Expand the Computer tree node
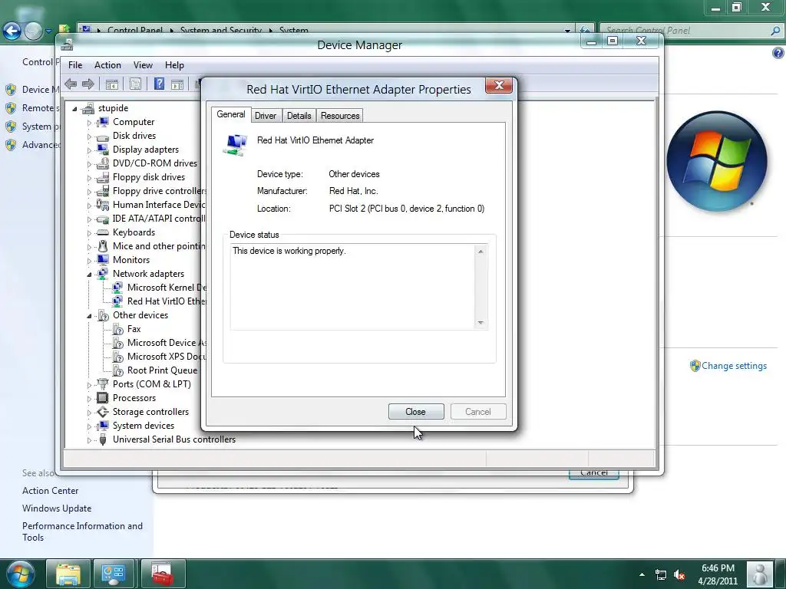The image size is (786, 589). click(89, 123)
